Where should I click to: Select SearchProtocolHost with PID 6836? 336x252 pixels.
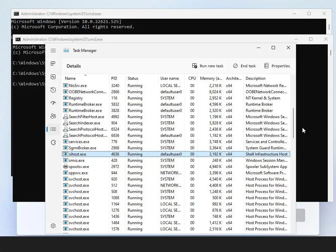tap(176, 136)
